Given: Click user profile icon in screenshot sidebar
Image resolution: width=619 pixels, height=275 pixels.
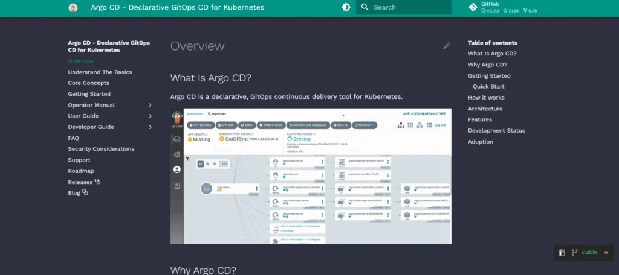Looking at the screenshot, I should coord(177,169).
